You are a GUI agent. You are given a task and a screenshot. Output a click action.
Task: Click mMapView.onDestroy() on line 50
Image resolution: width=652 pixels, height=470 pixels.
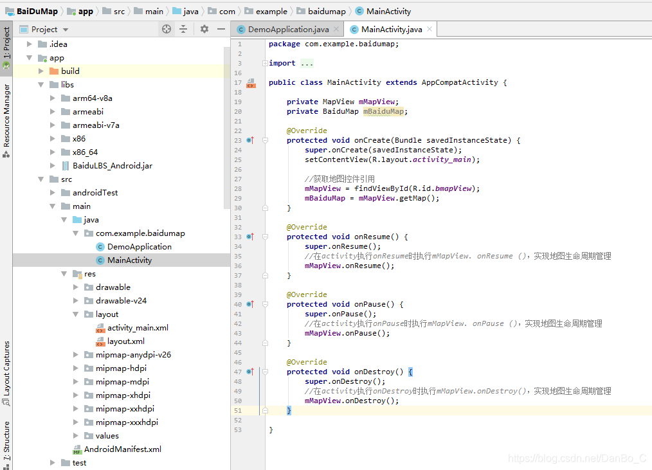tap(351, 401)
